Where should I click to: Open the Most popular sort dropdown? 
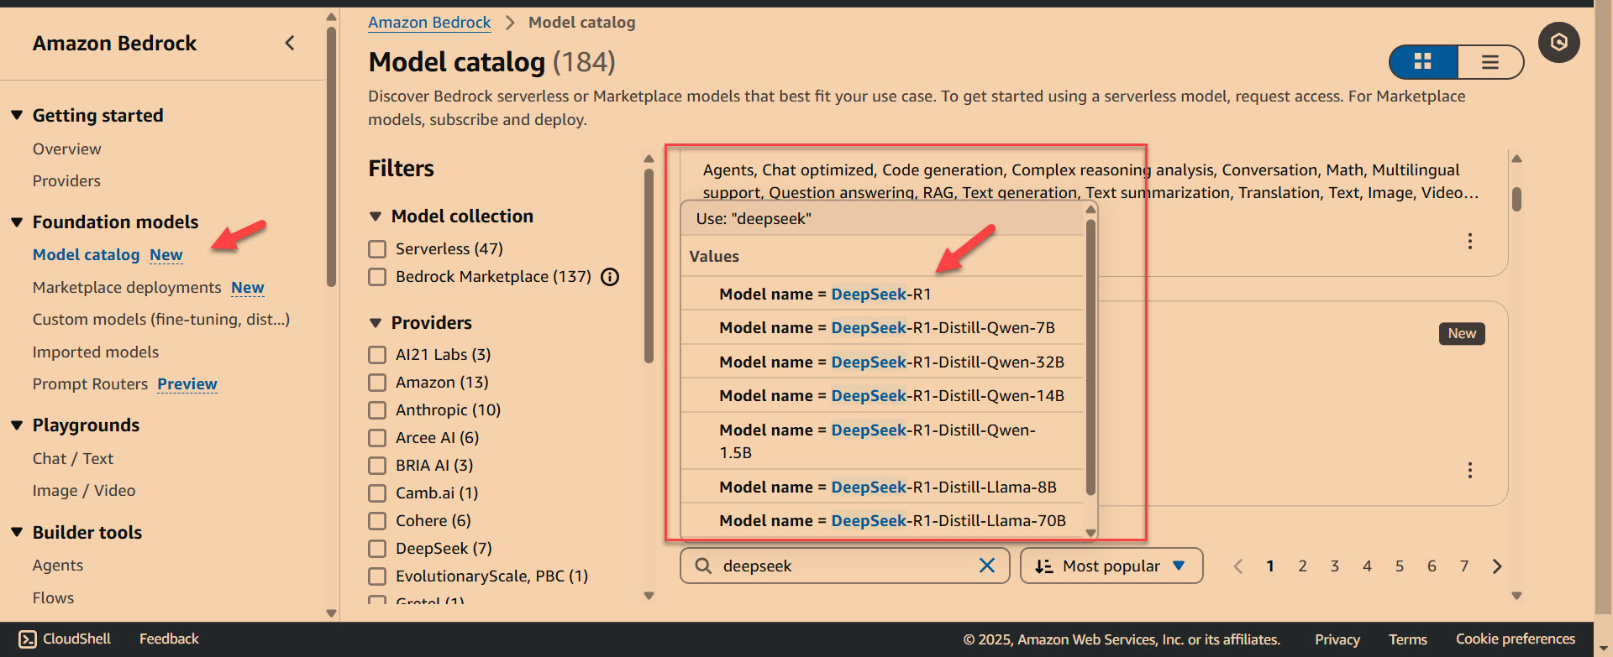click(x=1111, y=566)
